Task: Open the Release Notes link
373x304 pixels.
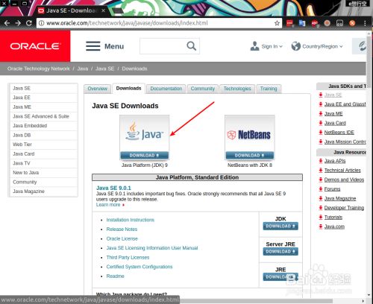Action: point(122,229)
